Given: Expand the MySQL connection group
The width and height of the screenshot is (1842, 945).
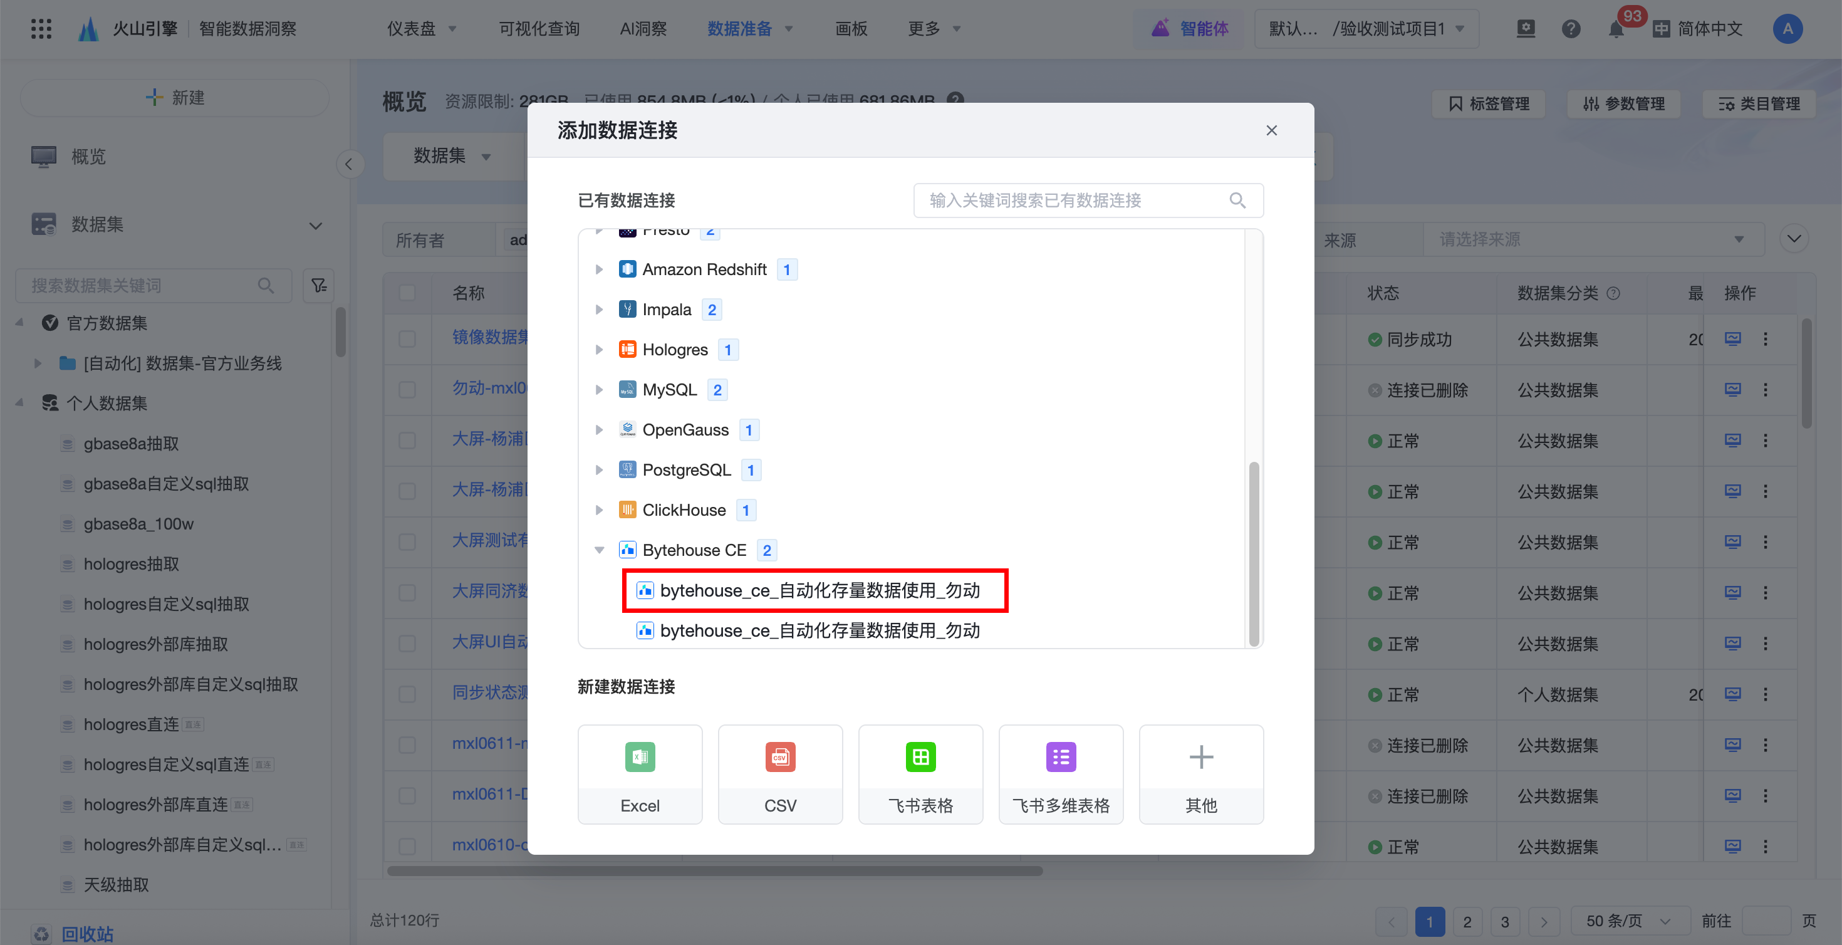Looking at the screenshot, I should 599,390.
